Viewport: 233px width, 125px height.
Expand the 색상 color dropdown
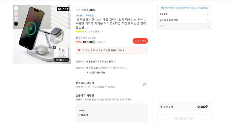pyautogui.click(x=208, y=26)
